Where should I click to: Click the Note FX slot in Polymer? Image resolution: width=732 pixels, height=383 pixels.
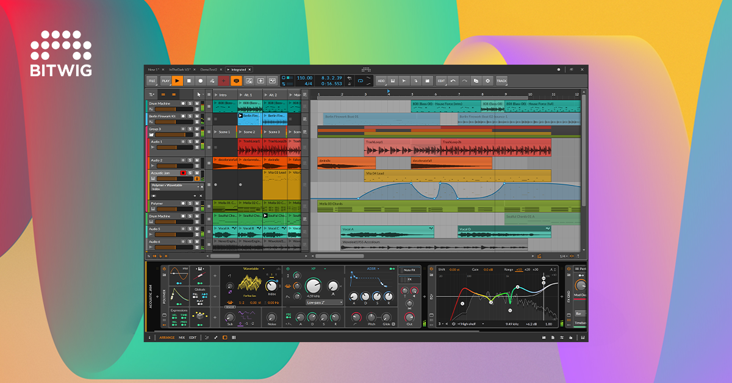[x=409, y=270]
